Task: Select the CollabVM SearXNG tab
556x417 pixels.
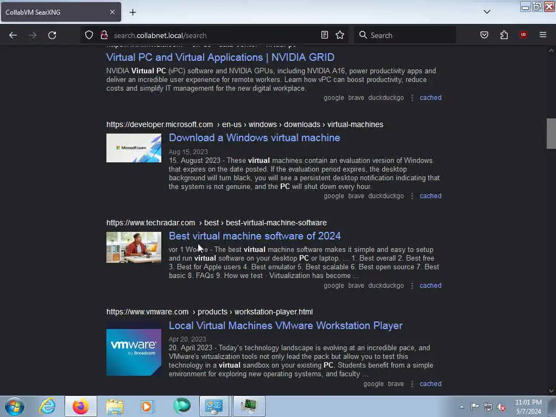Action: (x=61, y=12)
